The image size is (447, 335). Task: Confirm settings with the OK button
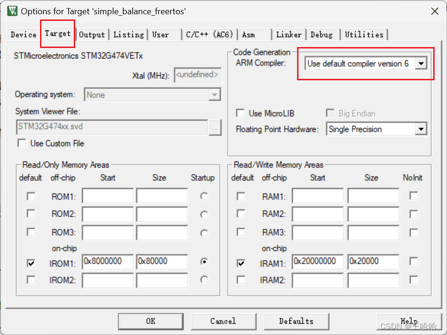click(151, 321)
